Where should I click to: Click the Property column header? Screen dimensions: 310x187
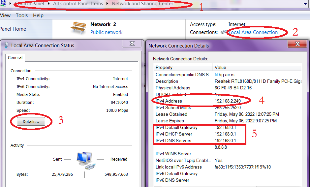pos(183,67)
